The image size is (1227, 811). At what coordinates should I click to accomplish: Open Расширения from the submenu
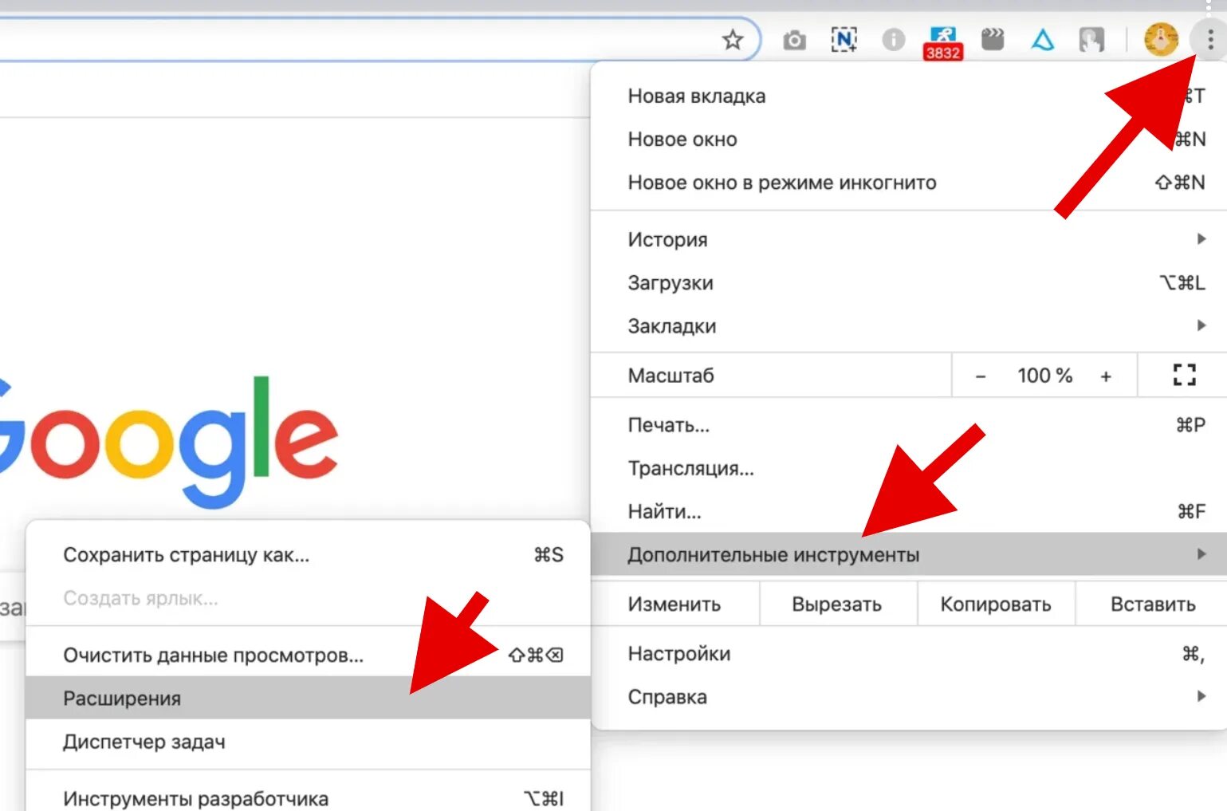(308, 699)
